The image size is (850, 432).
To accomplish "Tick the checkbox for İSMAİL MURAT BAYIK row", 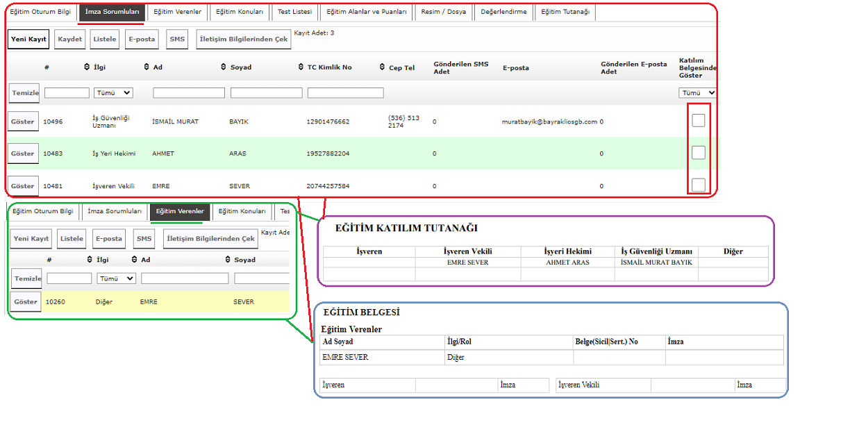I will click(698, 121).
